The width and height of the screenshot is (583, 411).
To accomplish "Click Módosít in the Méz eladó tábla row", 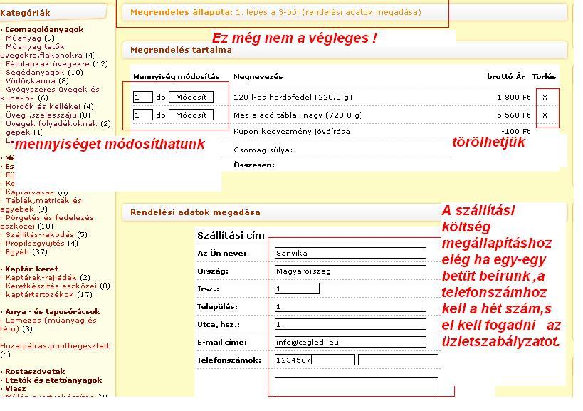I will [x=191, y=115].
